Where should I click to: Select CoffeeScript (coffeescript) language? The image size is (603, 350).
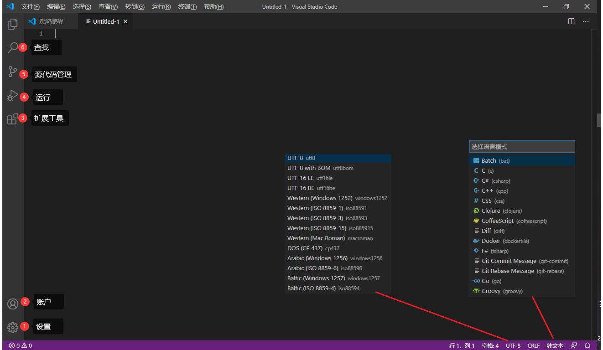pos(522,221)
